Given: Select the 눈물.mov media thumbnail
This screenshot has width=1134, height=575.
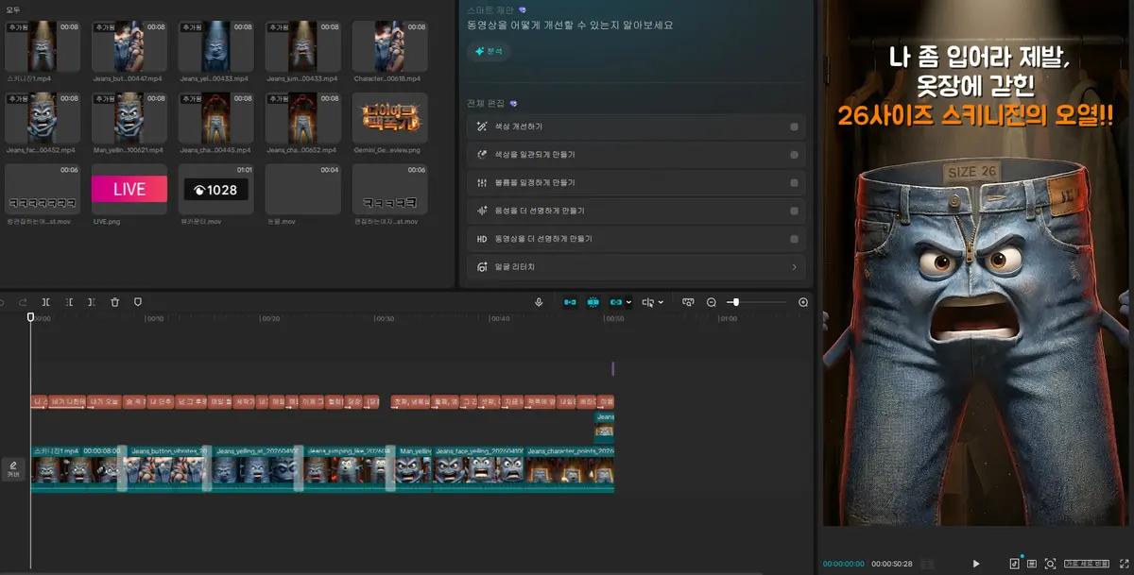Looking at the screenshot, I should [303, 190].
